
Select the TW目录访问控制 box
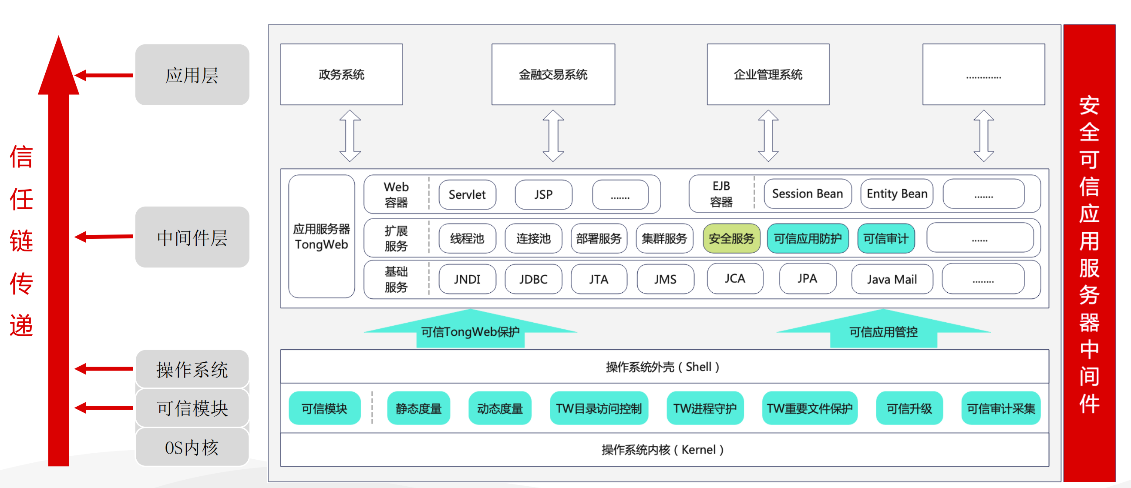(x=599, y=408)
